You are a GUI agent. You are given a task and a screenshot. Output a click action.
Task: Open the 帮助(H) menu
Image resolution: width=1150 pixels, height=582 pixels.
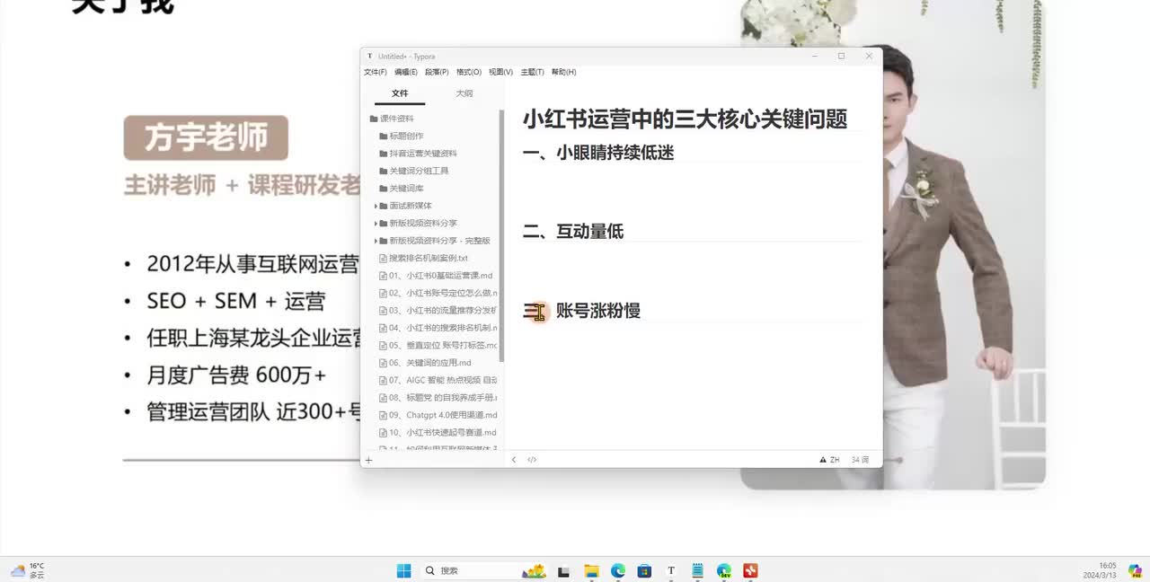[x=564, y=72]
